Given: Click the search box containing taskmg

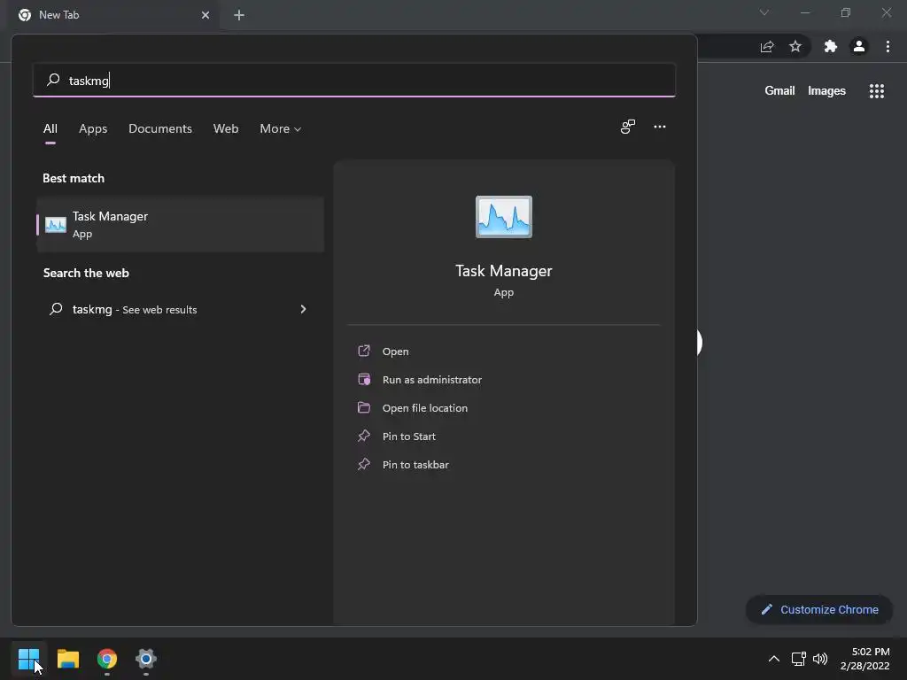Looking at the screenshot, I should point(354,80).
